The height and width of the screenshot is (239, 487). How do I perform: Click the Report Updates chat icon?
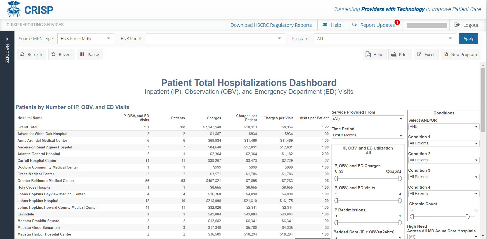click(x=354, y=25)
